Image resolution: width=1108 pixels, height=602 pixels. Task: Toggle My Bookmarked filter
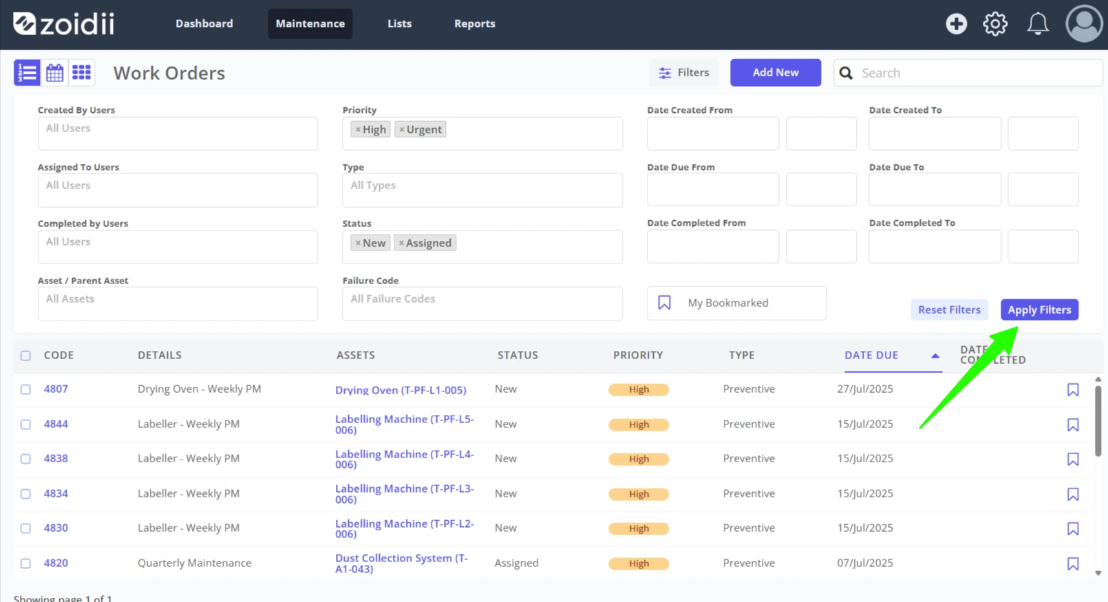point(736,303)
